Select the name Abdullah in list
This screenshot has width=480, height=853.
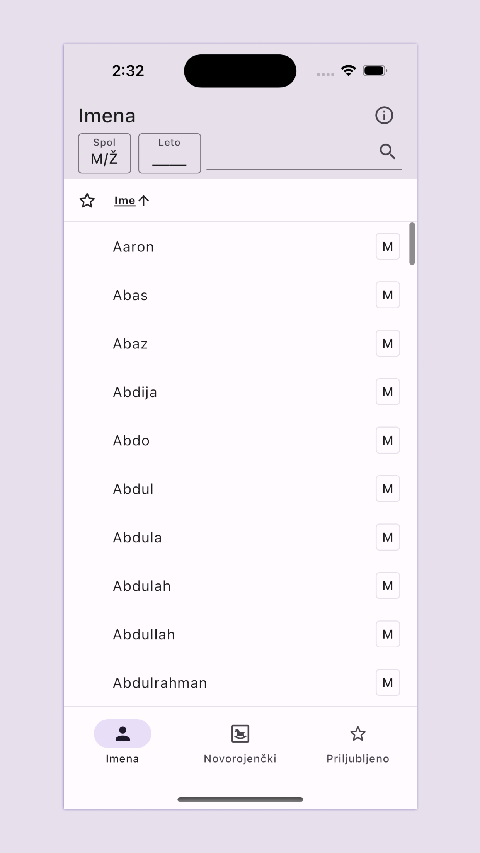pyautogui.click(x=144, y=634)
